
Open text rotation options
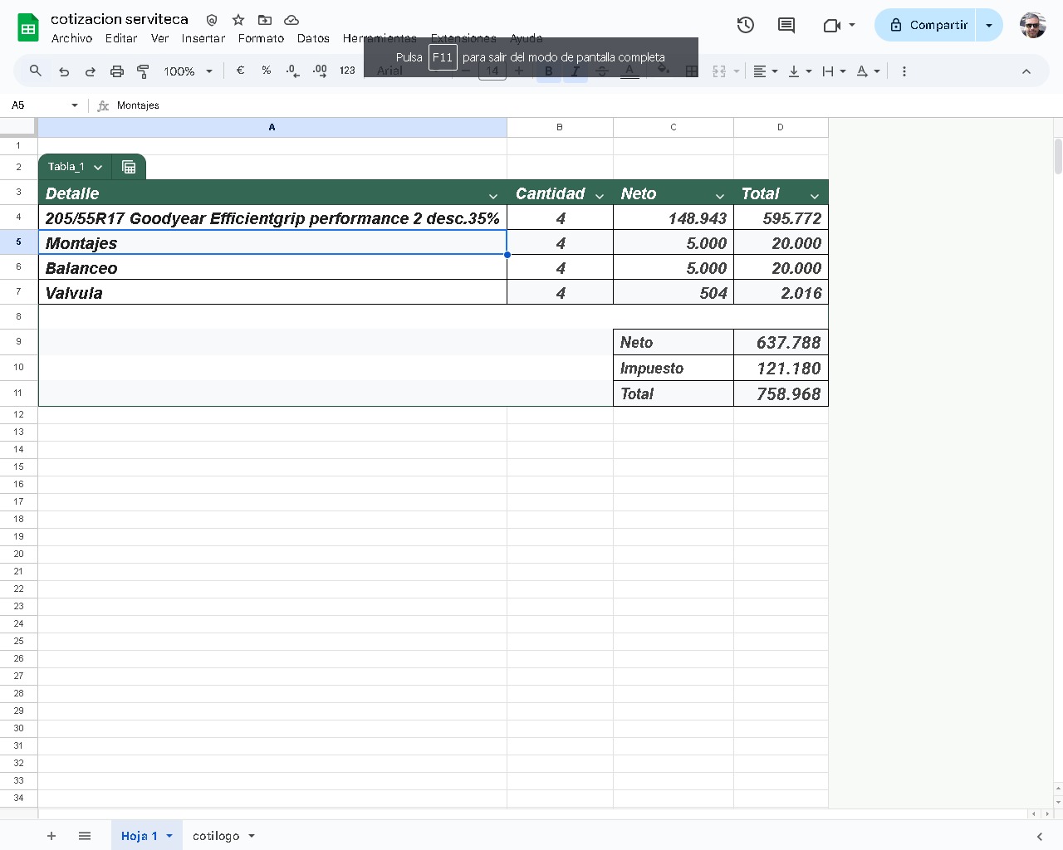[x=868, y=71]
